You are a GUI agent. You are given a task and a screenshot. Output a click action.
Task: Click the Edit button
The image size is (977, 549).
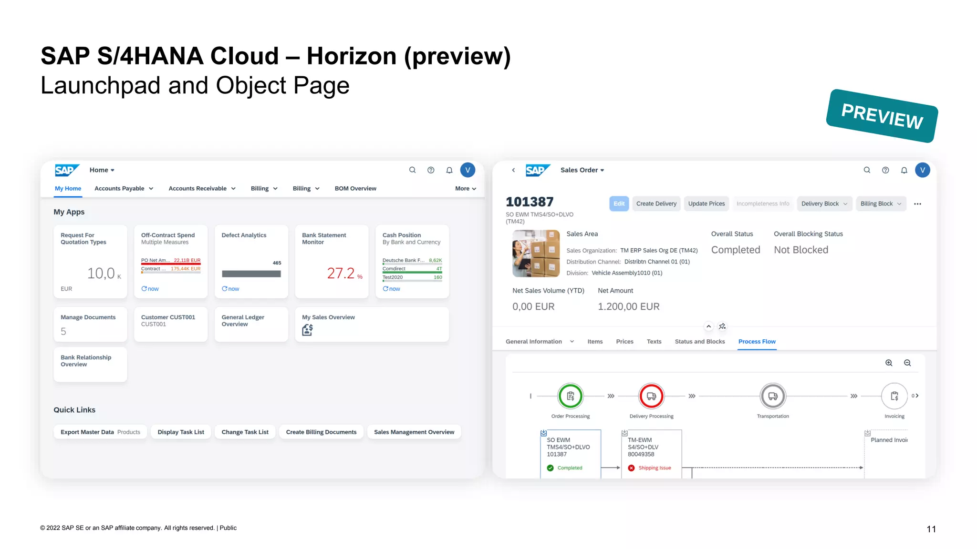tap(619, 204)
